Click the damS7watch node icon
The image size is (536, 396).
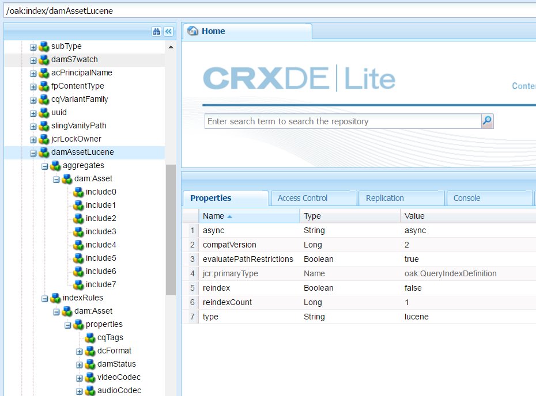tap(44, 60)
